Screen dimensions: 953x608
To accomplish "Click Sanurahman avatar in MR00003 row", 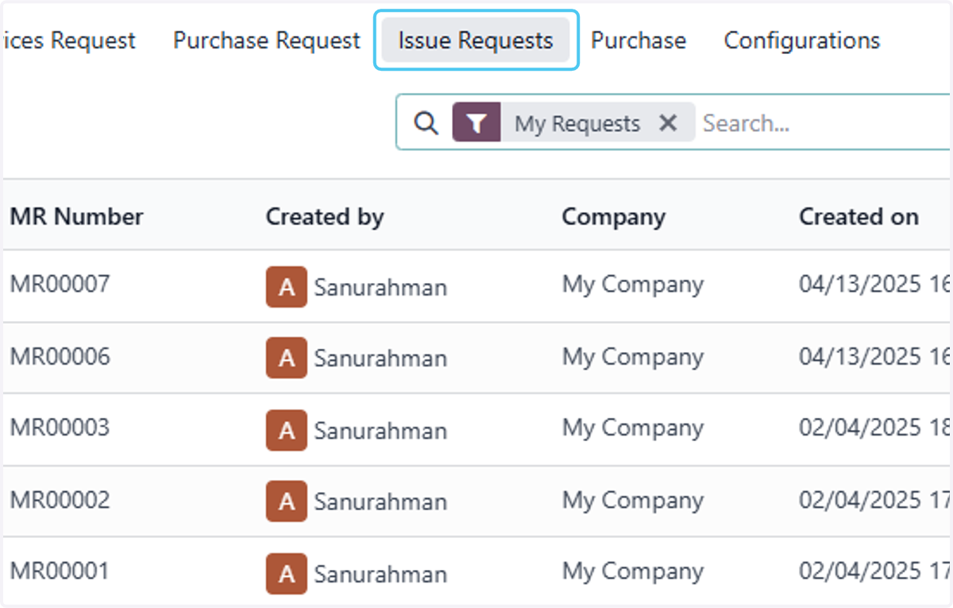I will (x=287, y=430).
